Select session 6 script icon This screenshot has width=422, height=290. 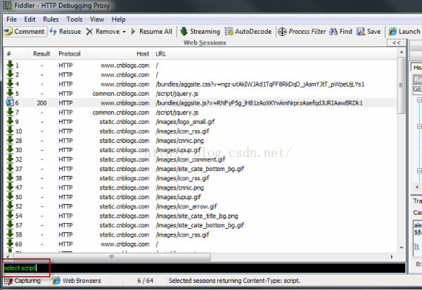10,103
